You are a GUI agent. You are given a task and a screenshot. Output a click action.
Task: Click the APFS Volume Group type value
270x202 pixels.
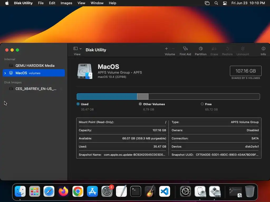coord(245,122)
